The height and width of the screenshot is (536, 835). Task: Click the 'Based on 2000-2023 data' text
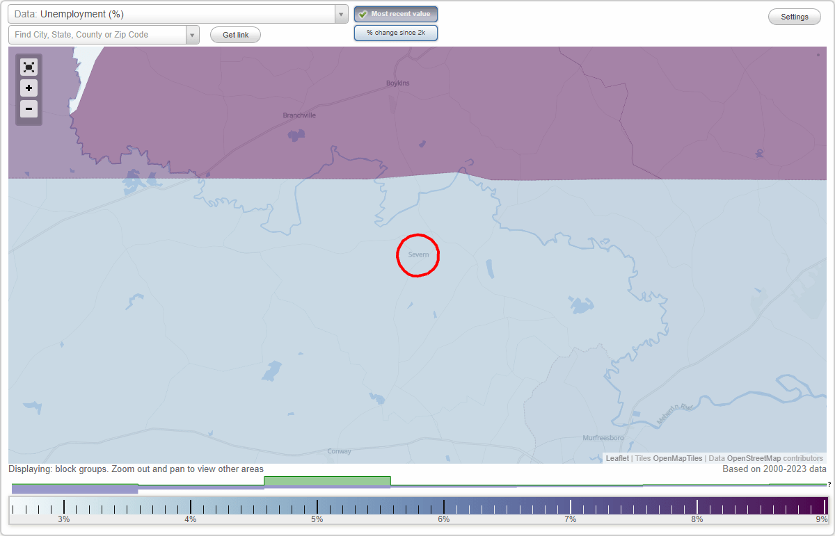click(x=774, y=469)
